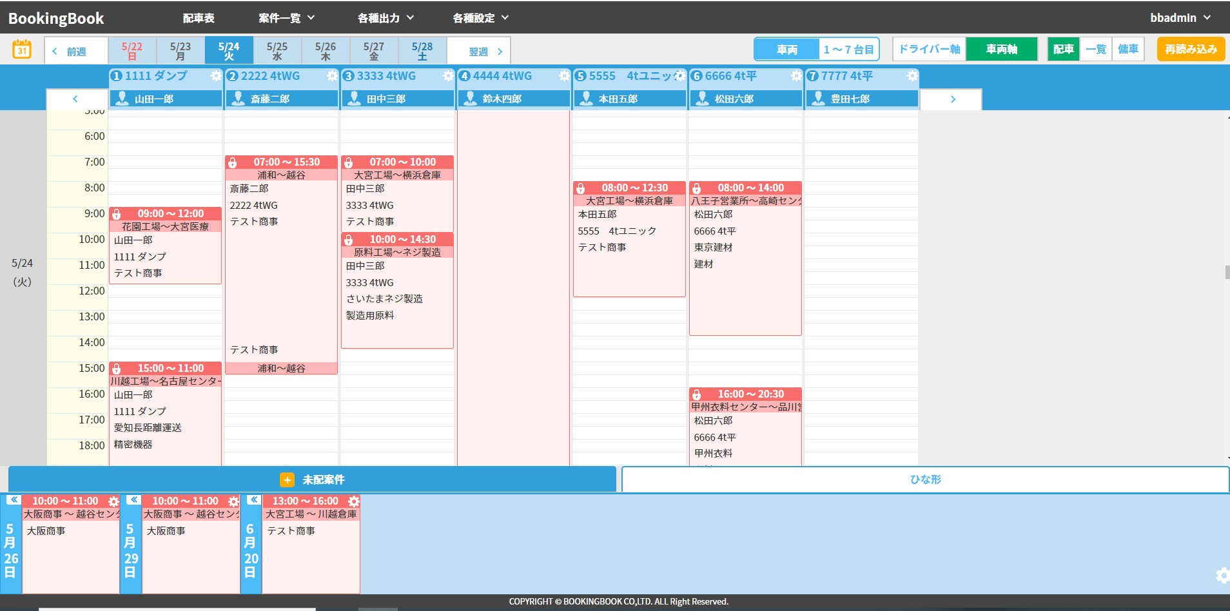This screenshot has height=611, width=1230.
Task: Enable the 傭車 display mode
Action: coord(1129,48)
